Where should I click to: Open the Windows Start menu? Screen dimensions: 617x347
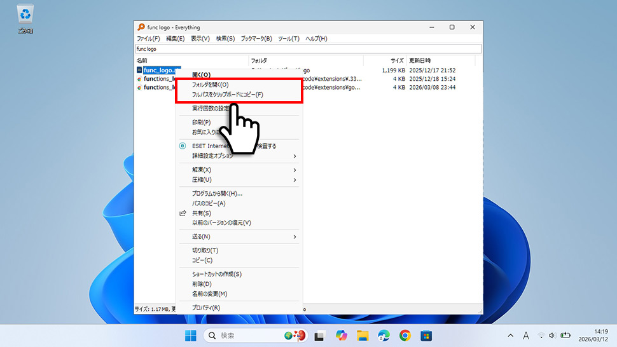click(190, 336)
